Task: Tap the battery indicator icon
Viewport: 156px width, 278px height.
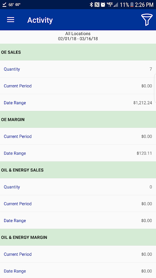Action: [132, 5]
